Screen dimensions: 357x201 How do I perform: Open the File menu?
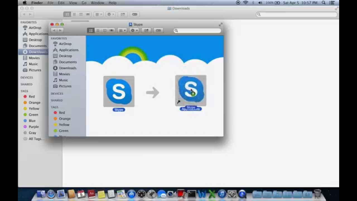[x=50, y=3]
